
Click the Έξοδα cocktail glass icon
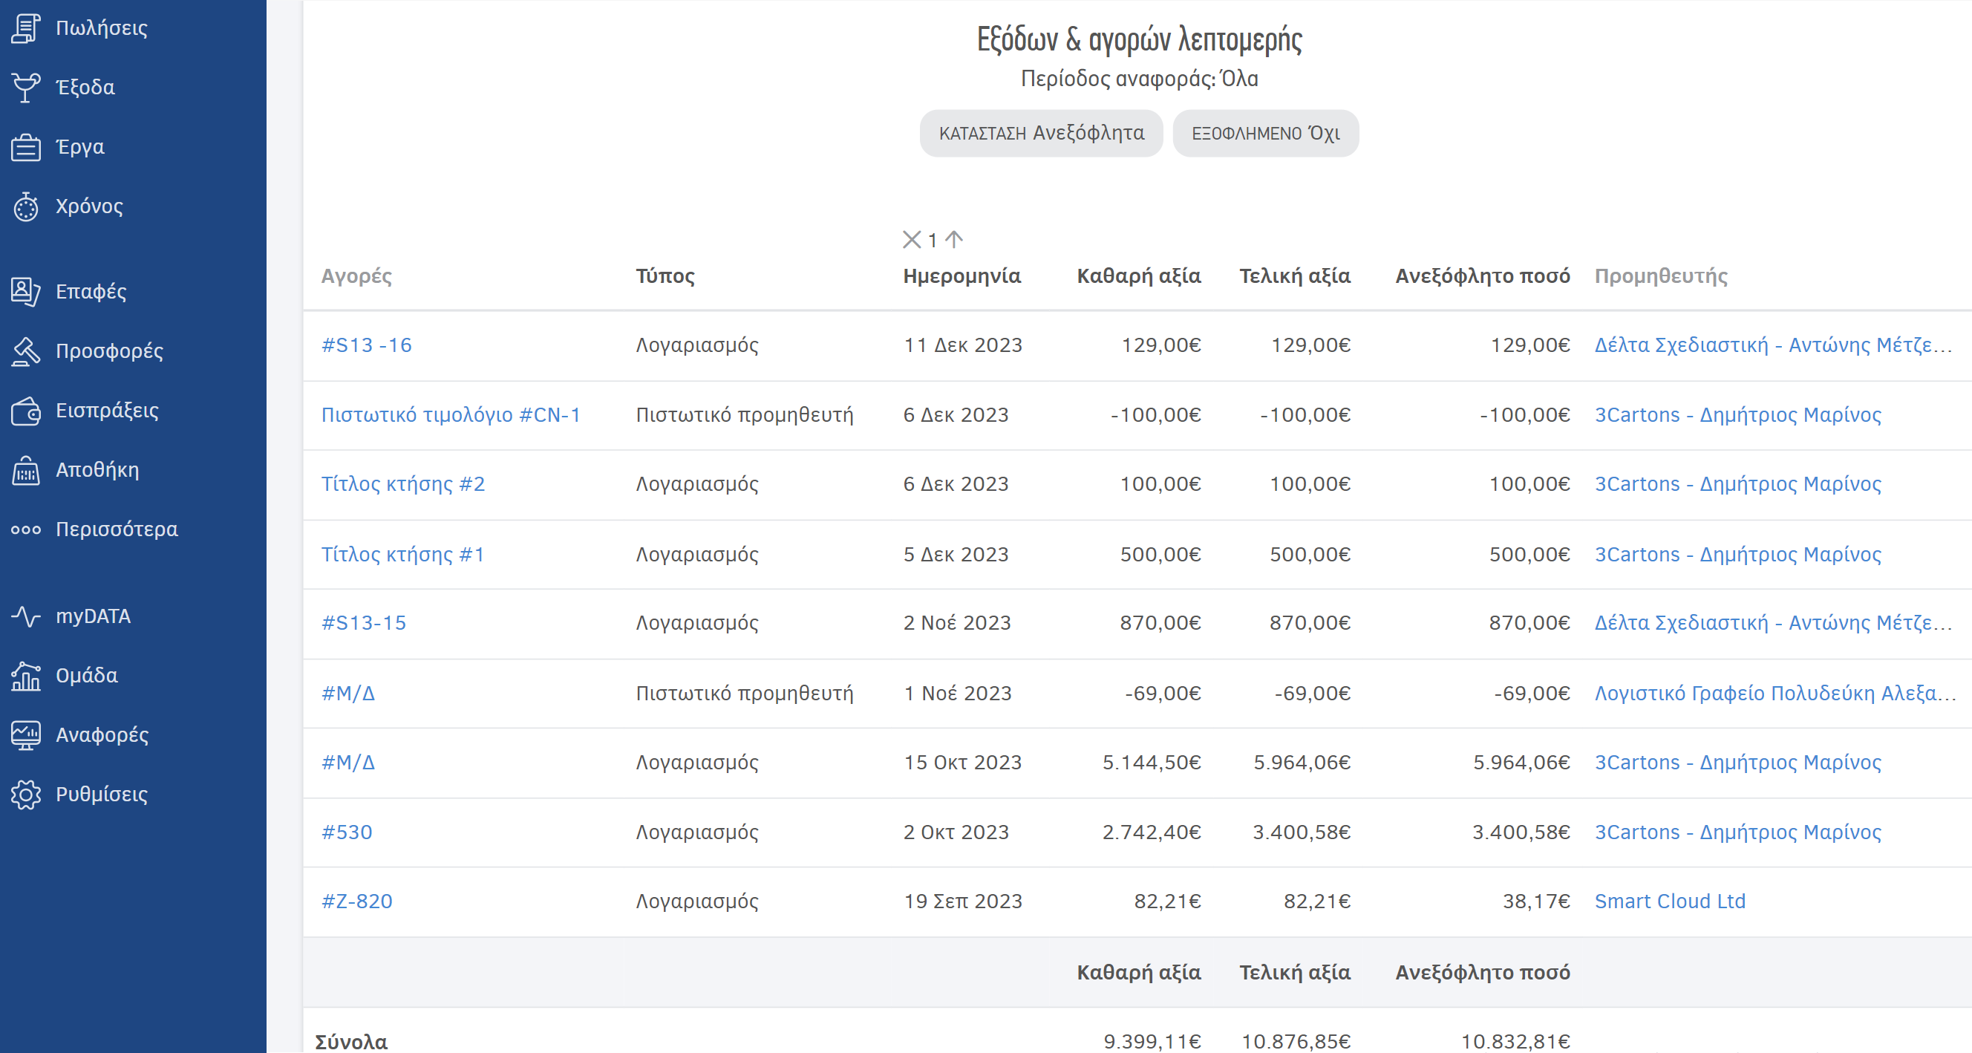pos(26,88)
